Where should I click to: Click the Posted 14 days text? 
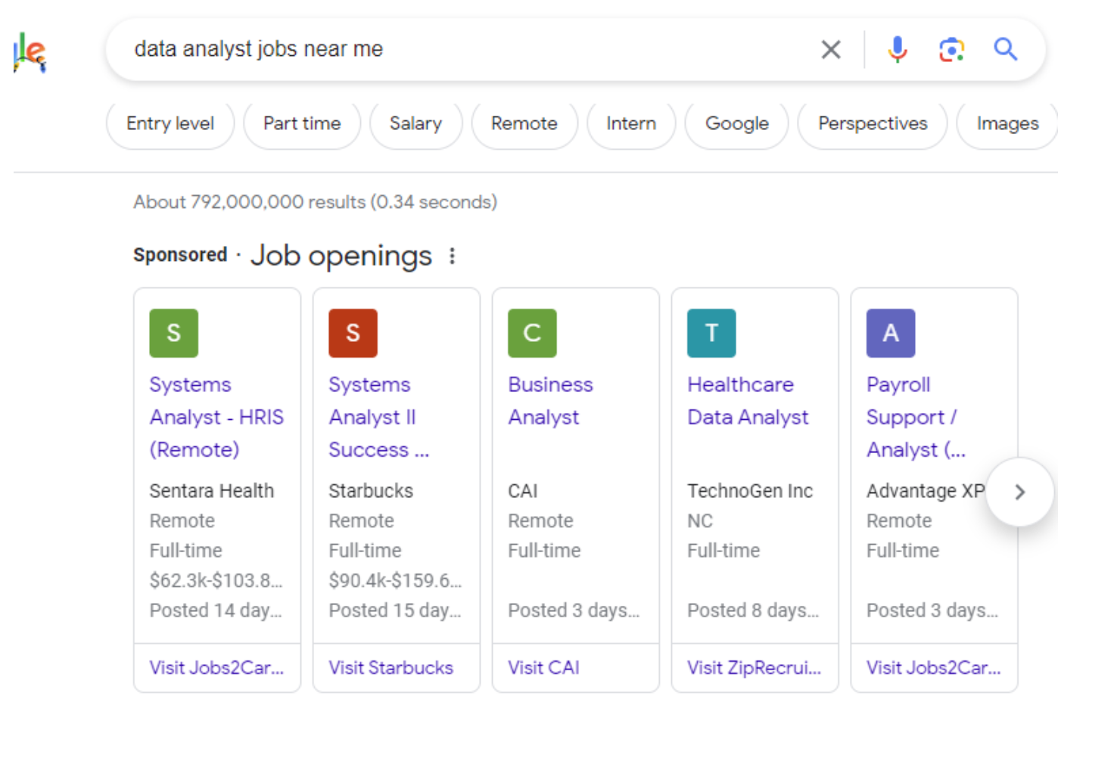(216, 610)
